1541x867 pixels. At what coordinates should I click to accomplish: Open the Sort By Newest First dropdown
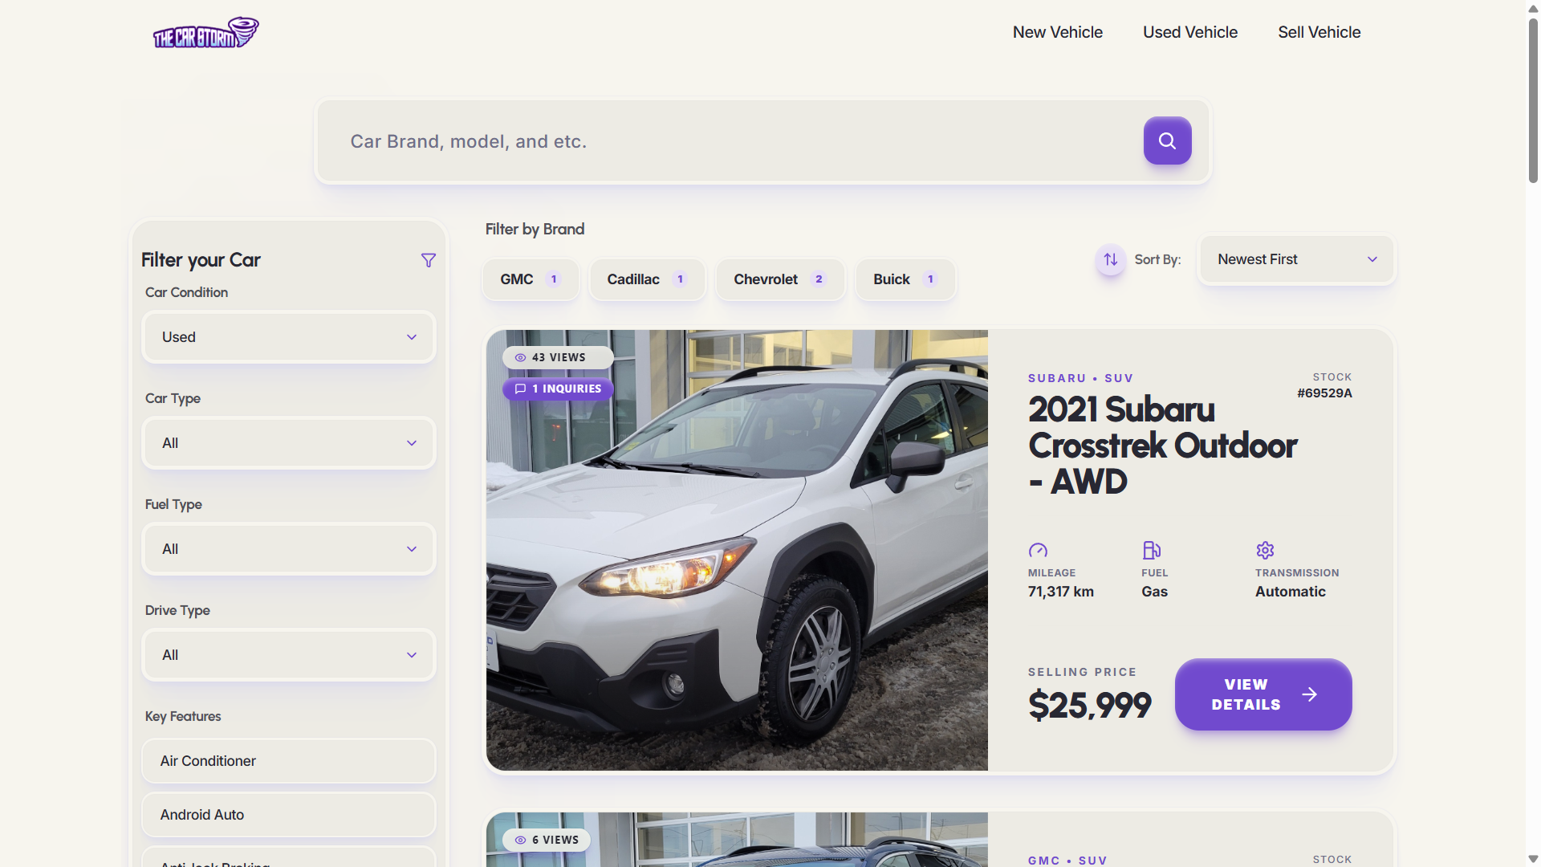(1297, 259)
